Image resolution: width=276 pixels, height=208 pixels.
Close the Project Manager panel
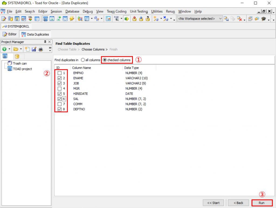(50, 42)
